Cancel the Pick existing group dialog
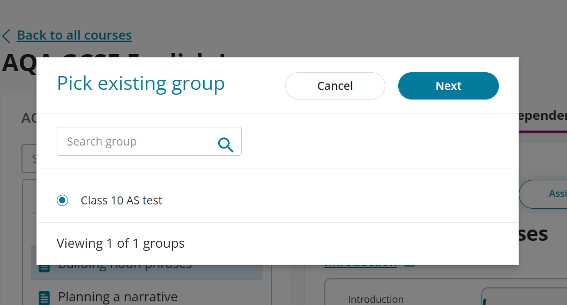 [335, 86]
